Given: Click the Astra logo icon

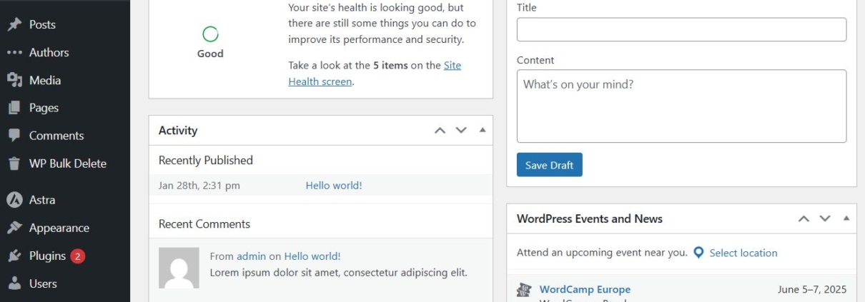Looking at the screenshot, I should pyautogui.click(x=14, y=201).
